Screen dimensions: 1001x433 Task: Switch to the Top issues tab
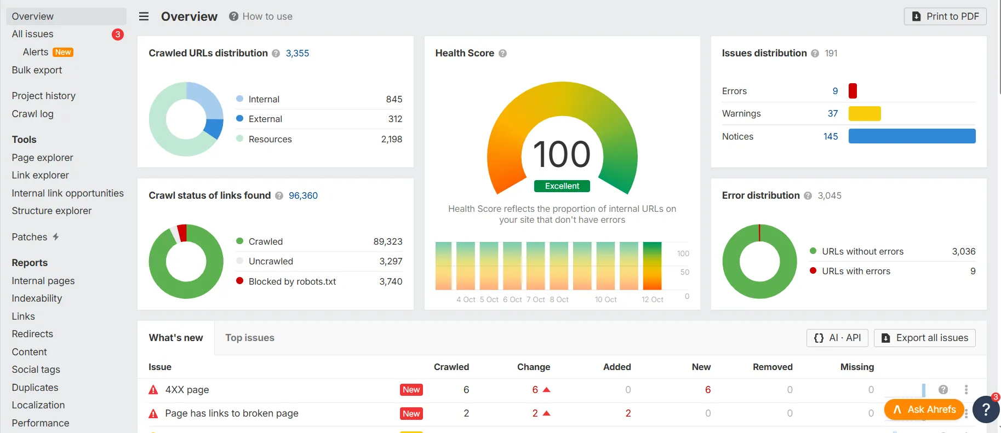pyautogui.click(x=250, y=338)
